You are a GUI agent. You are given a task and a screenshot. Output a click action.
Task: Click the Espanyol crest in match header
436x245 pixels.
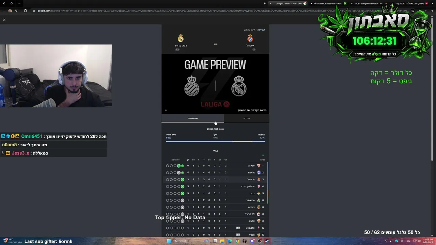point(250,38)
